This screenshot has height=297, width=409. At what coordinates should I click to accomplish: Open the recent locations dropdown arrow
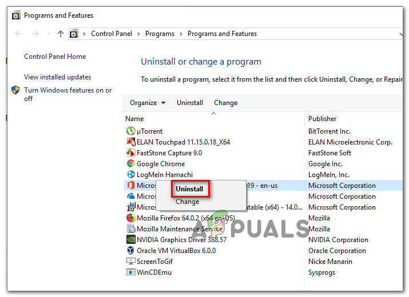point(49,34)
